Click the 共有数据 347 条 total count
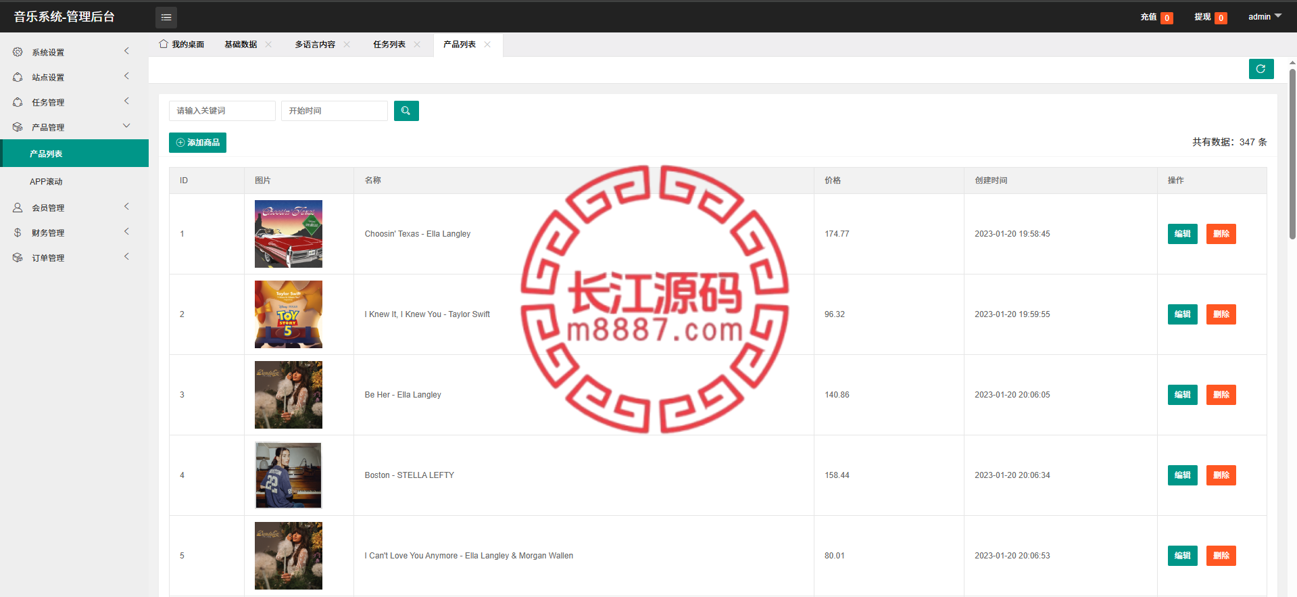The image size is (1297, 597). (x=1229, y=142)
